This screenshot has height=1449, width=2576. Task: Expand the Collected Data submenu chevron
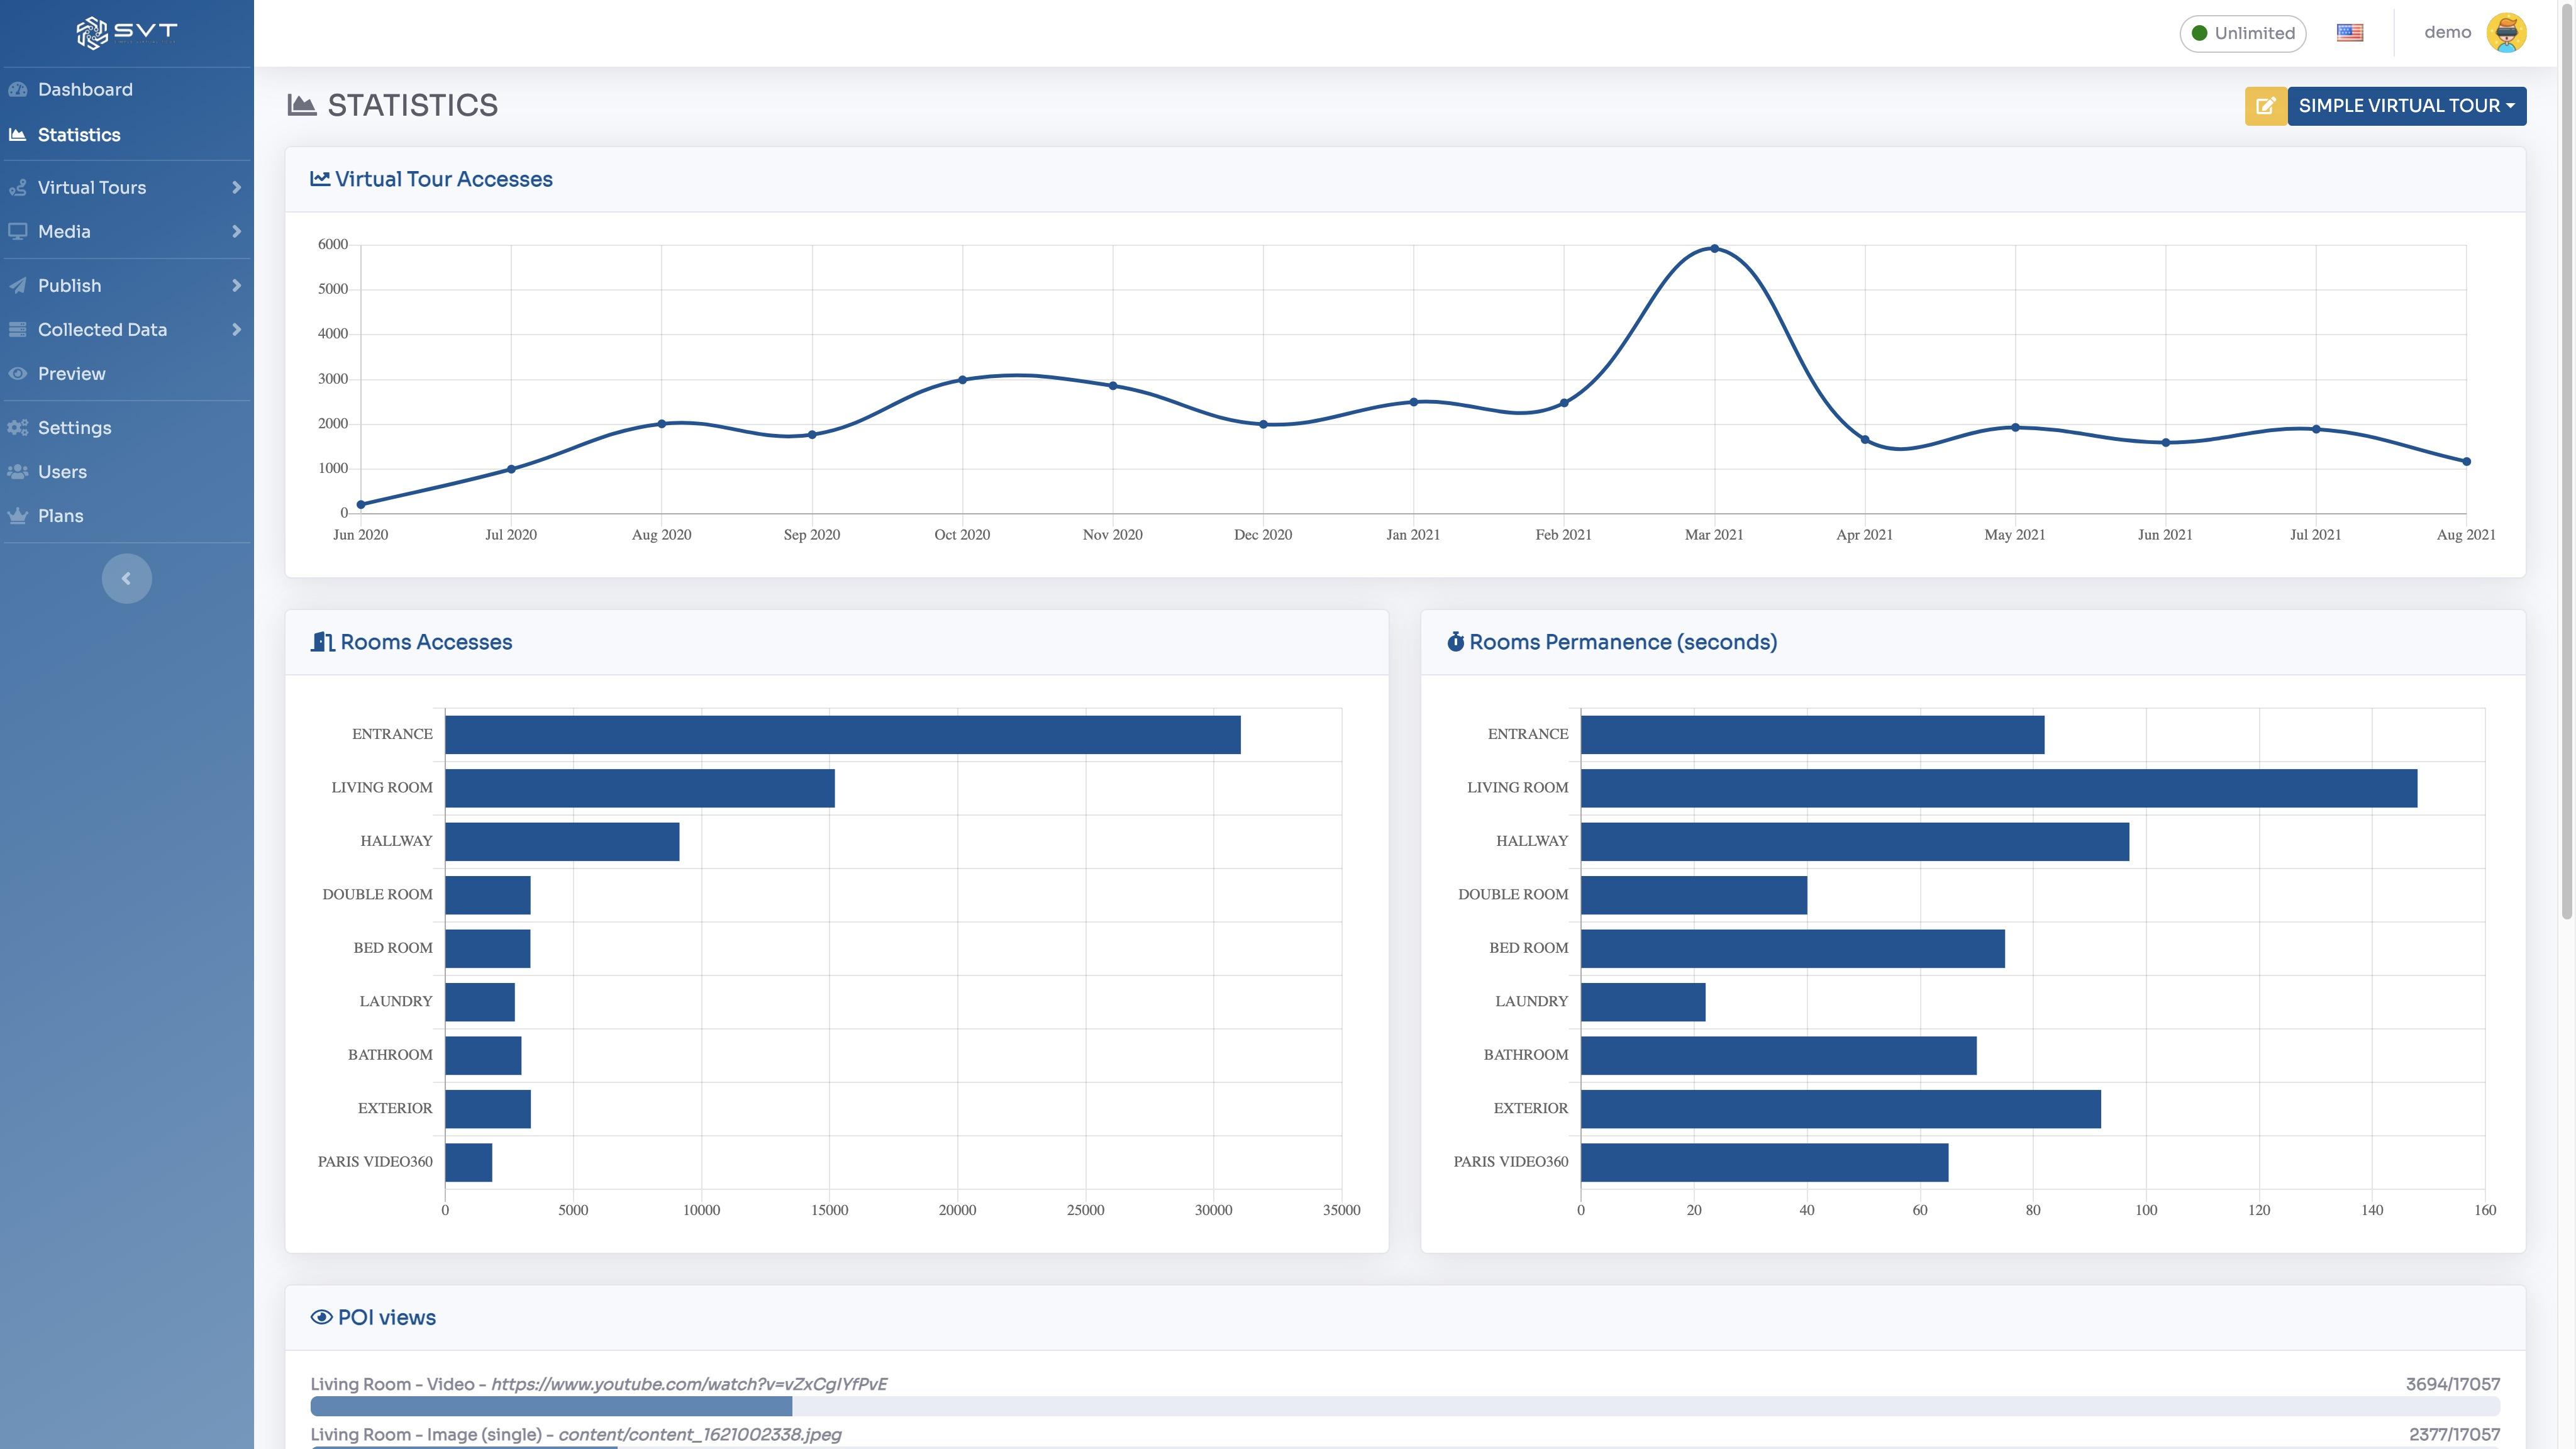click(x=236, y=330)
